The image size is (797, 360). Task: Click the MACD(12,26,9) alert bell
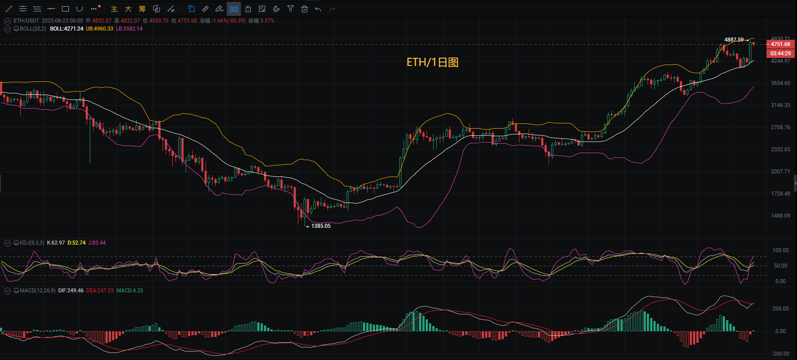point(16,291)
